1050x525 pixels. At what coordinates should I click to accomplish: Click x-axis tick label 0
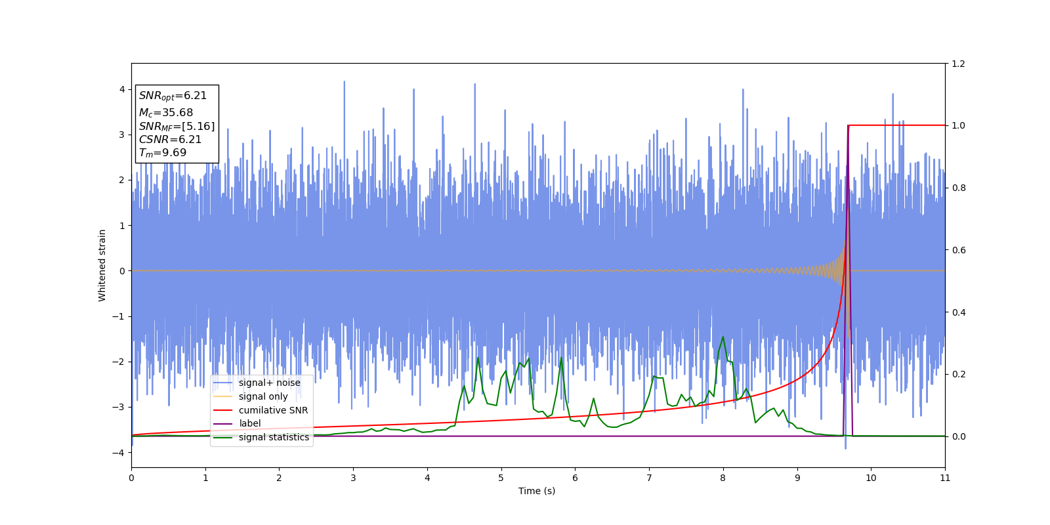click(131, 478)
